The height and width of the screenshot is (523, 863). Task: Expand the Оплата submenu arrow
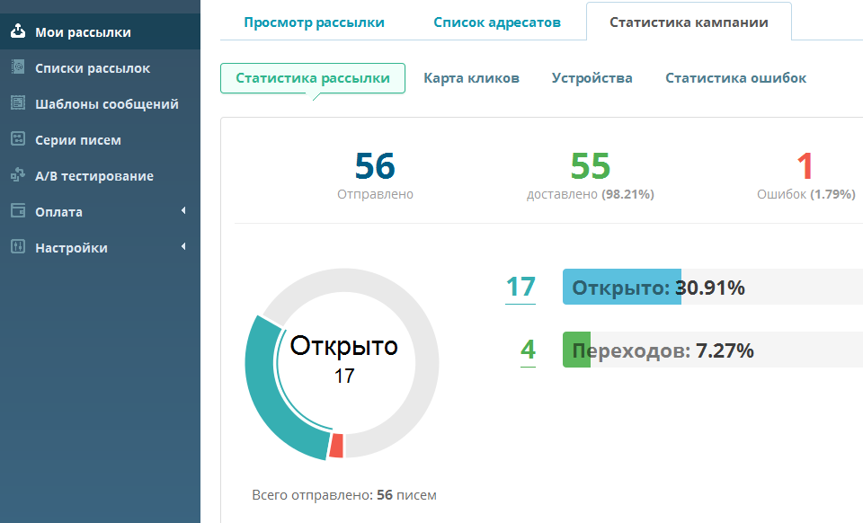183,210
